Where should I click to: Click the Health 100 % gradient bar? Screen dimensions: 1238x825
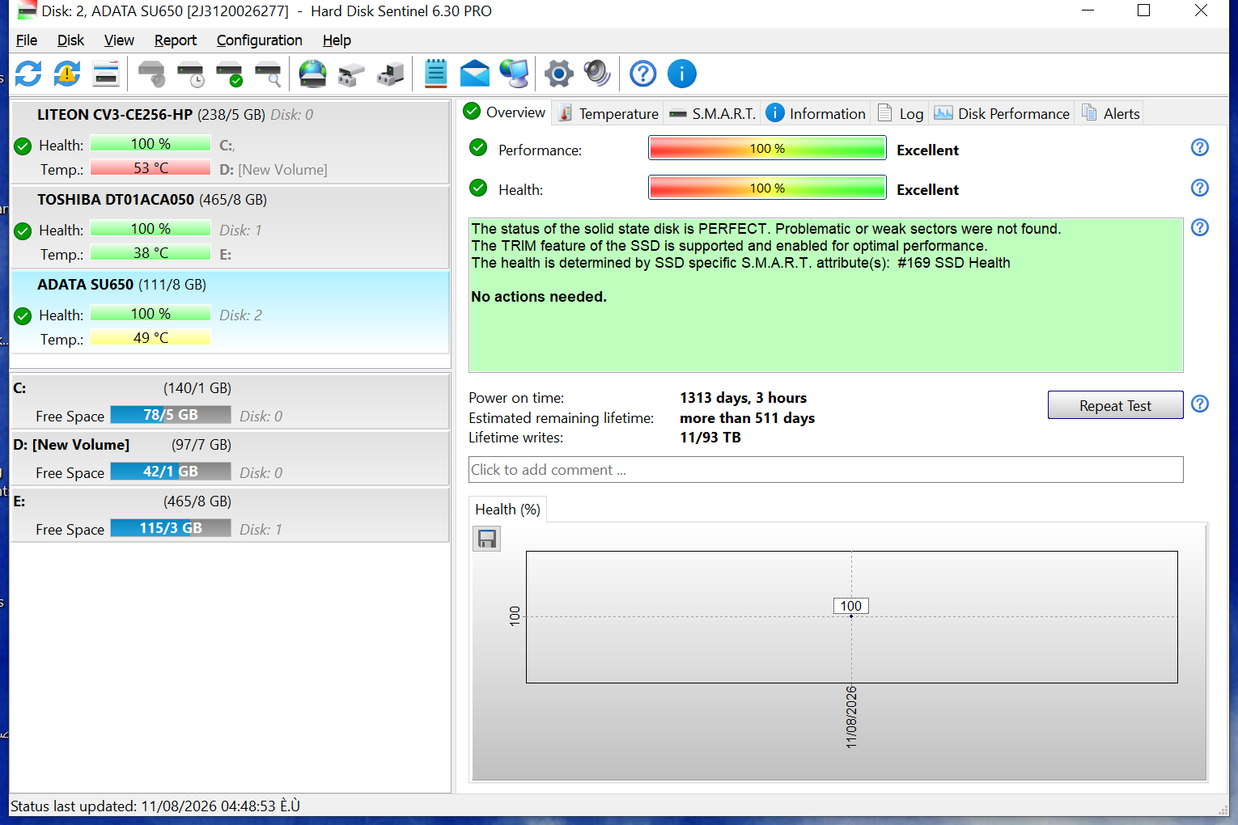[x=767, y=188]
